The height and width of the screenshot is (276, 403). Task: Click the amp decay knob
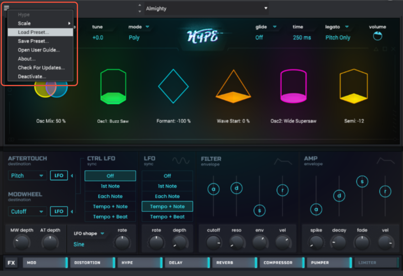[x=339, y=243]
